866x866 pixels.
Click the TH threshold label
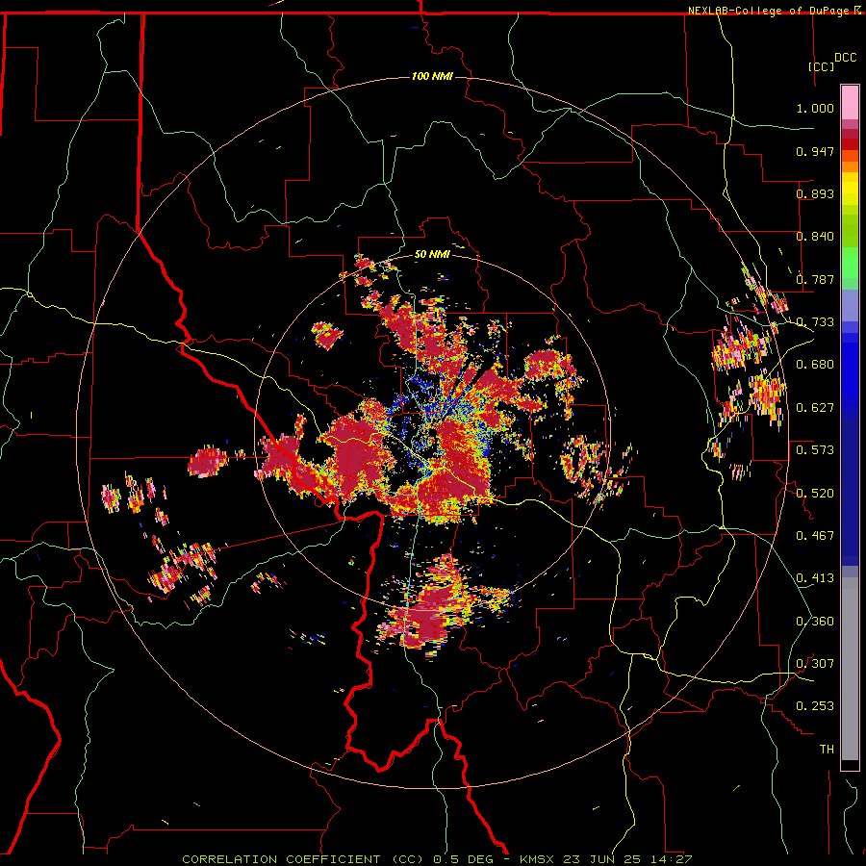coord(827,750)
